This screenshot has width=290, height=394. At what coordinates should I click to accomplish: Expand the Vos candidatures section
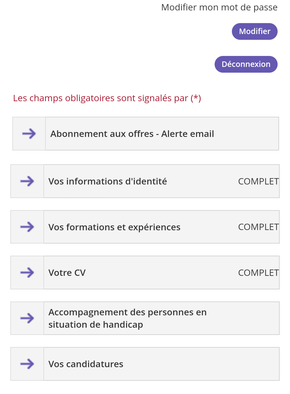click(145, 364)
